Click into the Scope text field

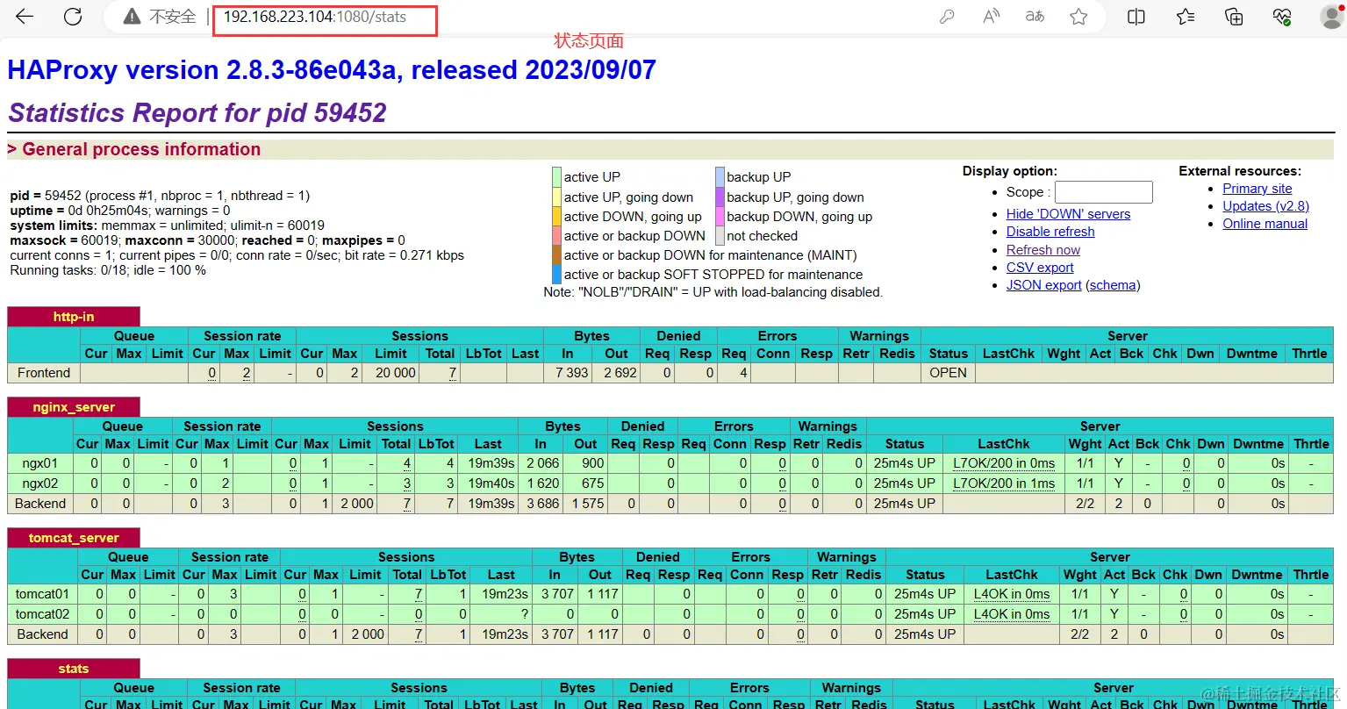[1103, 192]
